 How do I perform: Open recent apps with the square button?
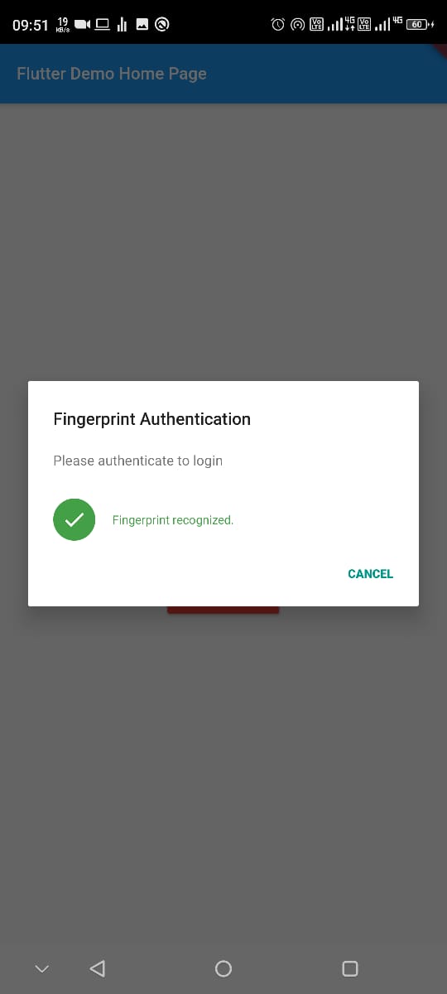pyautogui.click(x=350, y=968)
